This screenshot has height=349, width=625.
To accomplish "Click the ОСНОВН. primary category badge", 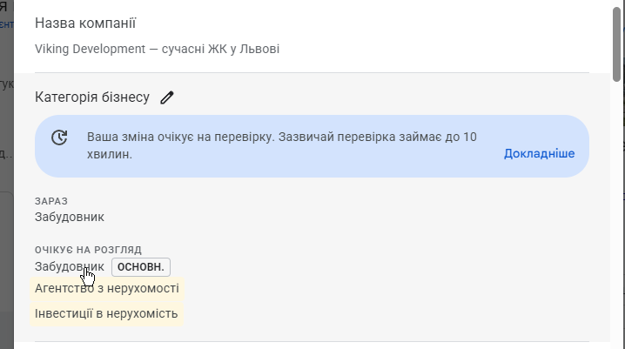I will pyautogui.click(x=141, y=267).
